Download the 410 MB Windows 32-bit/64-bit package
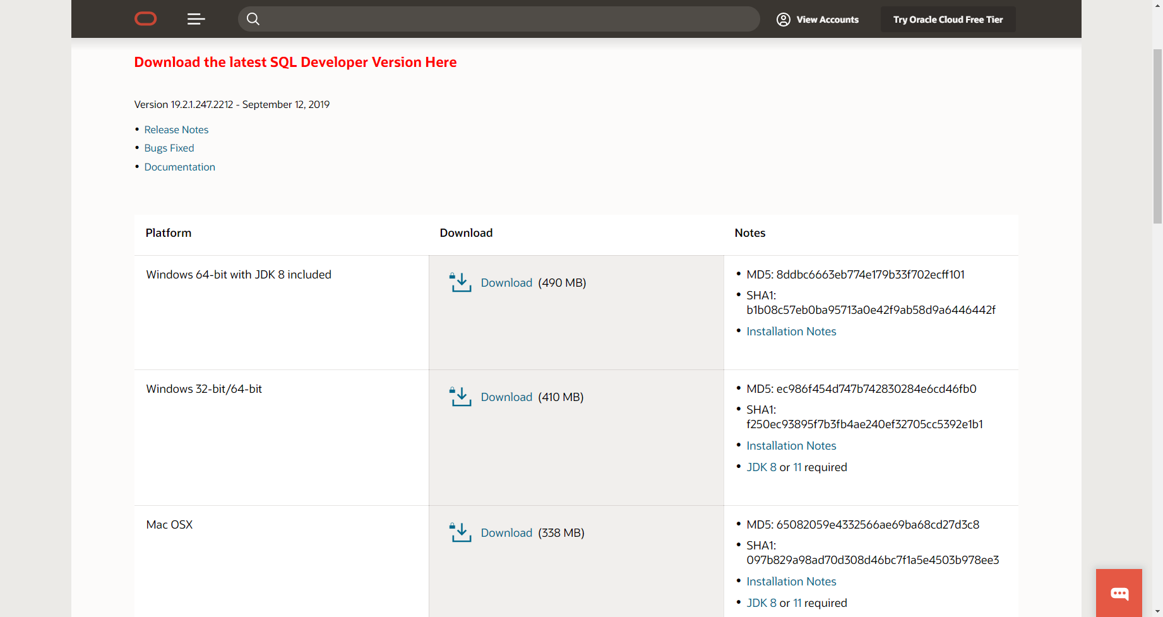Screen dimensions: 1163x617 [506, 397]
